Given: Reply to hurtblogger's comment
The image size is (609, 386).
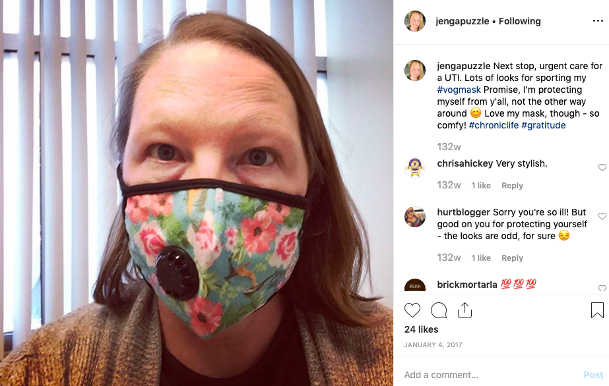Looking at the screenshot, I should [512, 258].
